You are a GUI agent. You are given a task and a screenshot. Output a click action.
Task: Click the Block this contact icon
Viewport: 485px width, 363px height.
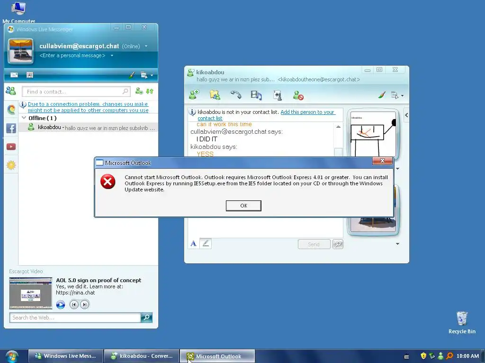tap(298, 95)
